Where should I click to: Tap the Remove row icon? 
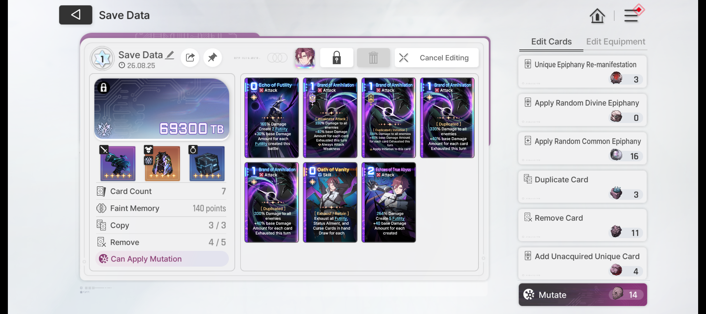[101, 242]
